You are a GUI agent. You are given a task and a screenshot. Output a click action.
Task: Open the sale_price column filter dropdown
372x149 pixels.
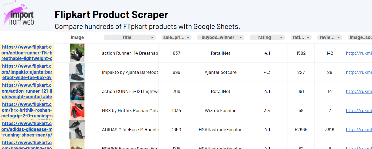[188, 37]
